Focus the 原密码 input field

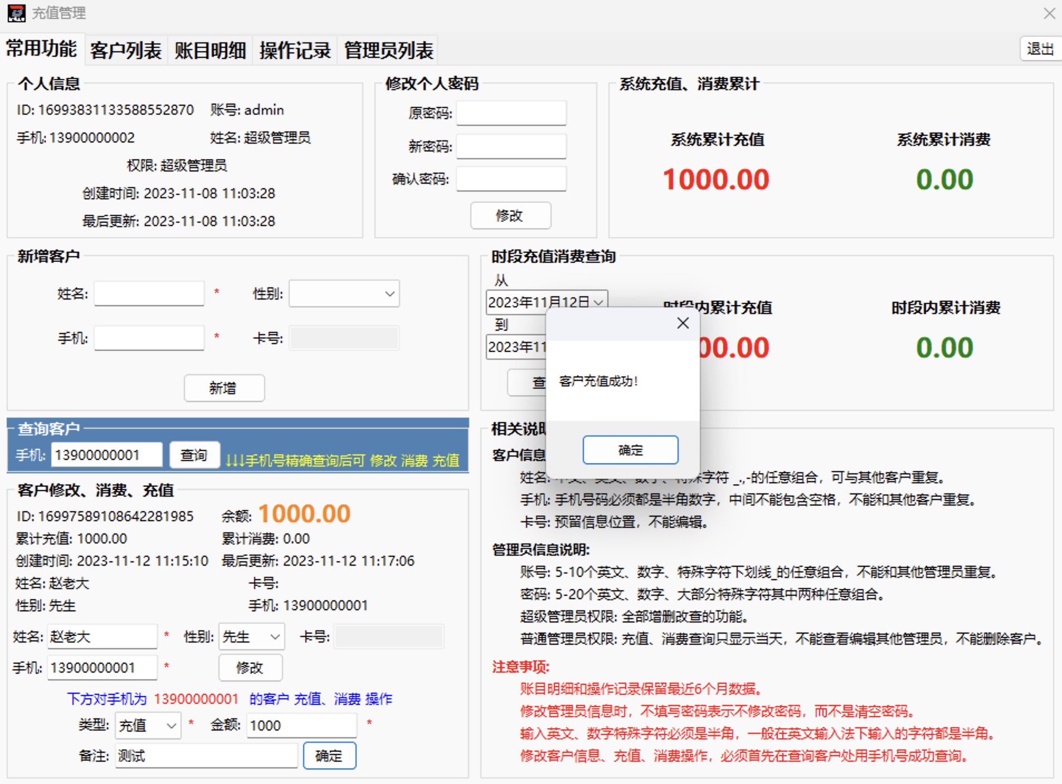tap(511, 113)
